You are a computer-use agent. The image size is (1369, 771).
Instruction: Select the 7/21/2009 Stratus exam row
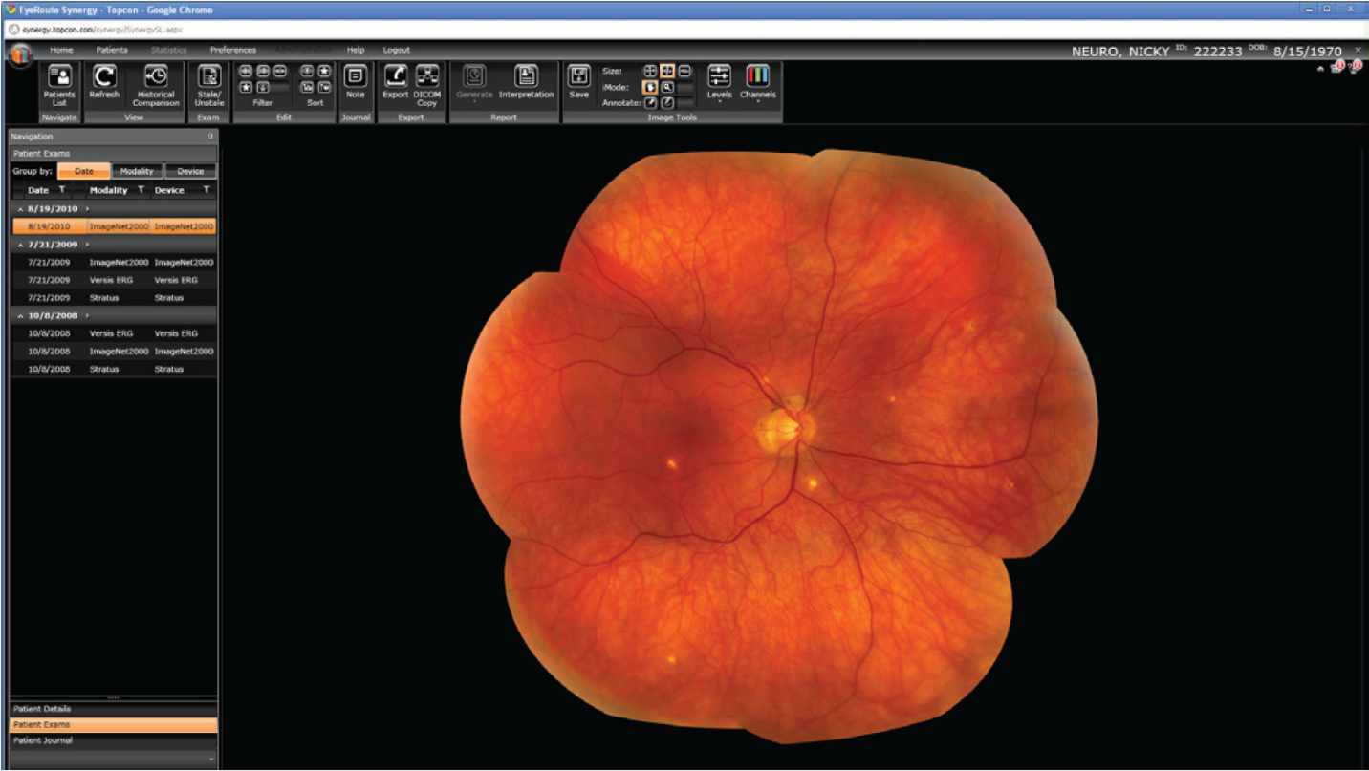click(114, 298)
